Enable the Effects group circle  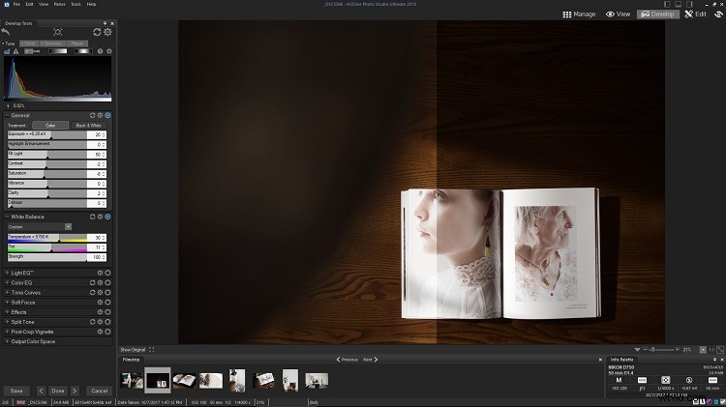pyautogui.click(x=107, y=312)
